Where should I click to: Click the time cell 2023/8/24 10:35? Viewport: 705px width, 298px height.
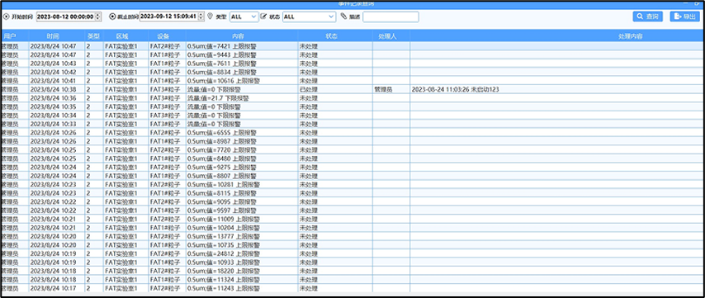pyautogui.click(x=57, y=107)
